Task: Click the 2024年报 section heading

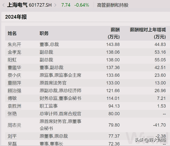Action: click(16, 17)
